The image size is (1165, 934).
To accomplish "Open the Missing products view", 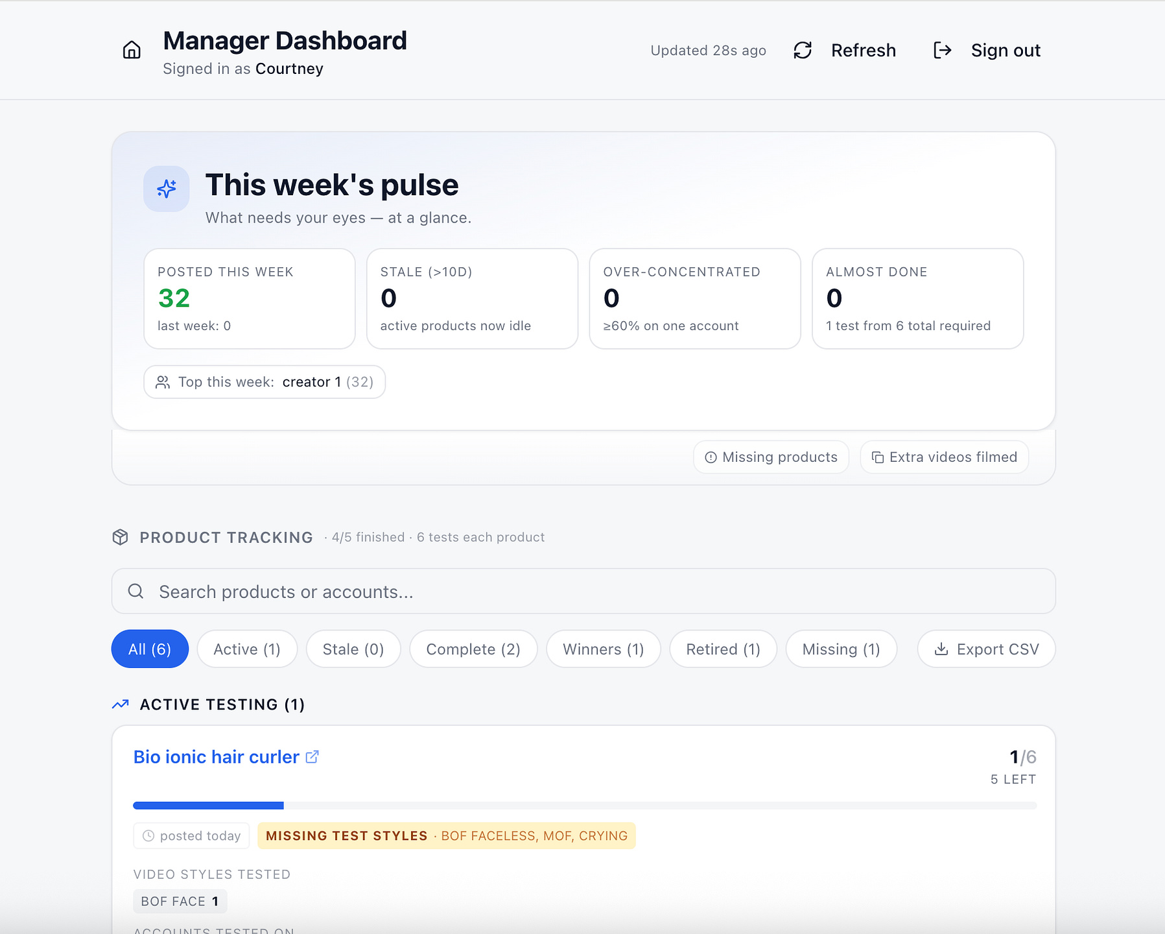I will click(x=771, y=457).
